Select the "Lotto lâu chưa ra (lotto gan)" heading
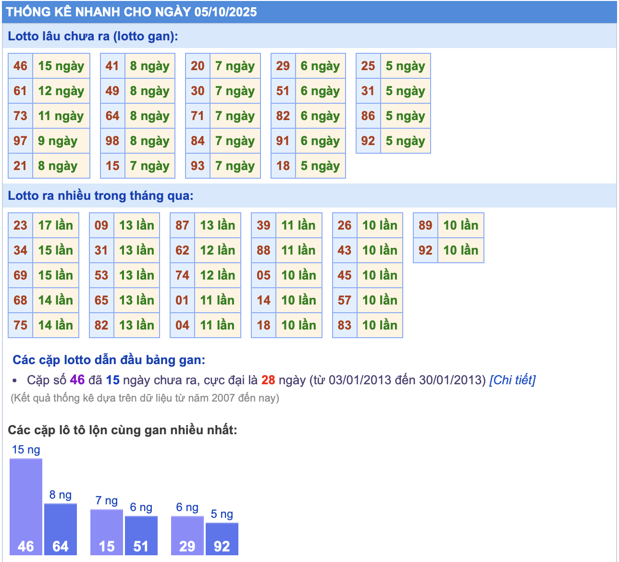The width and height of the screenshot is (619, 562). [93, 37]
